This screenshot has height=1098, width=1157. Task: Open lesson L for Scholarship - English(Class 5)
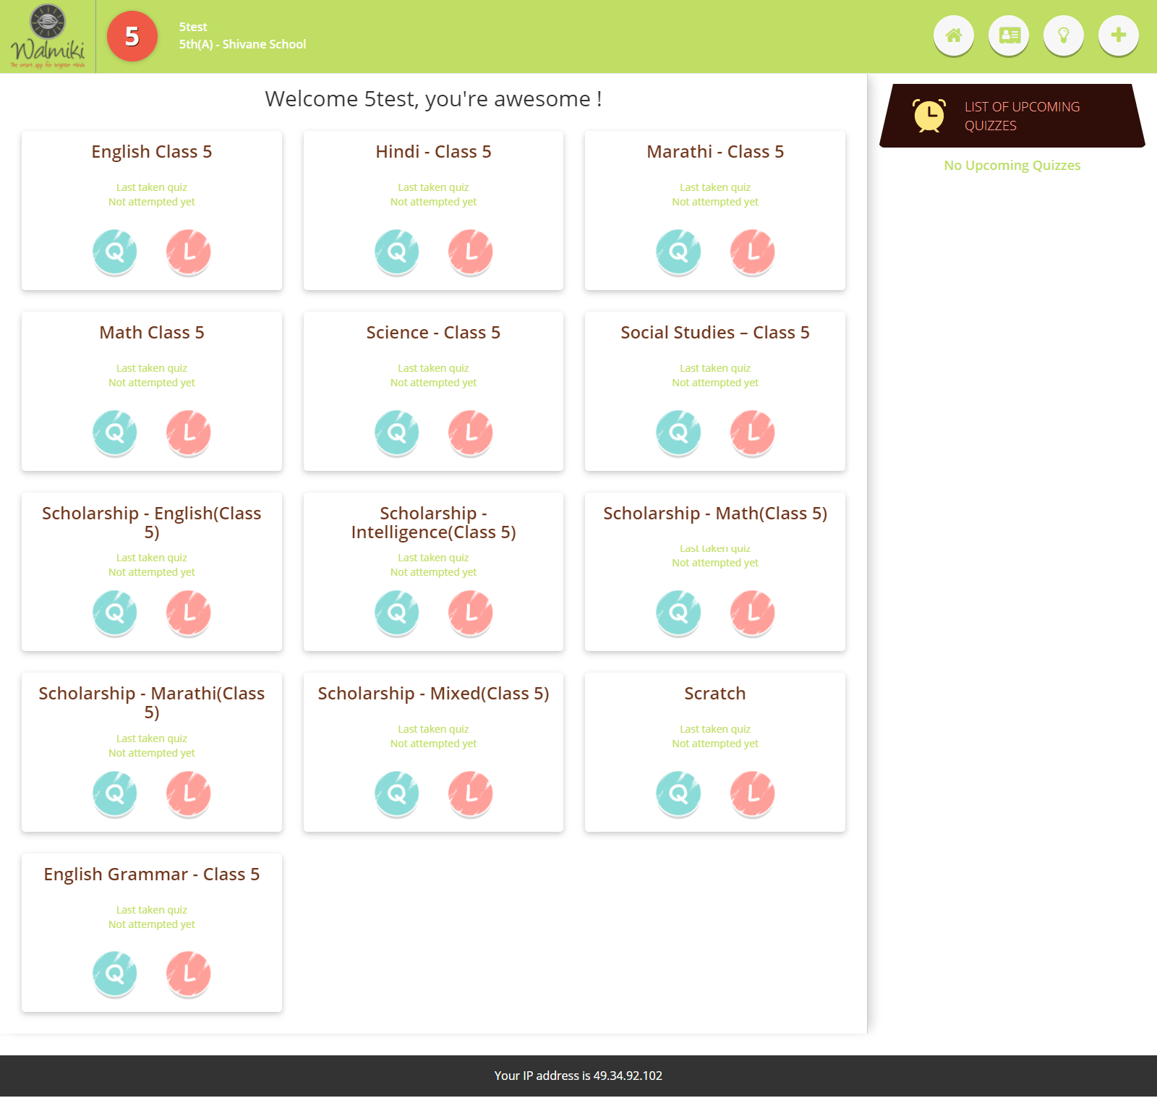pos(189,613)
